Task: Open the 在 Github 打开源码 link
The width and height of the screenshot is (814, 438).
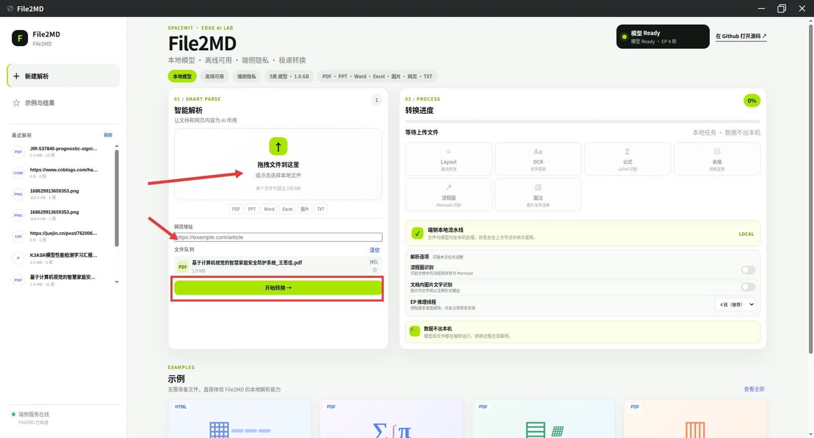Action: (741, 36)
